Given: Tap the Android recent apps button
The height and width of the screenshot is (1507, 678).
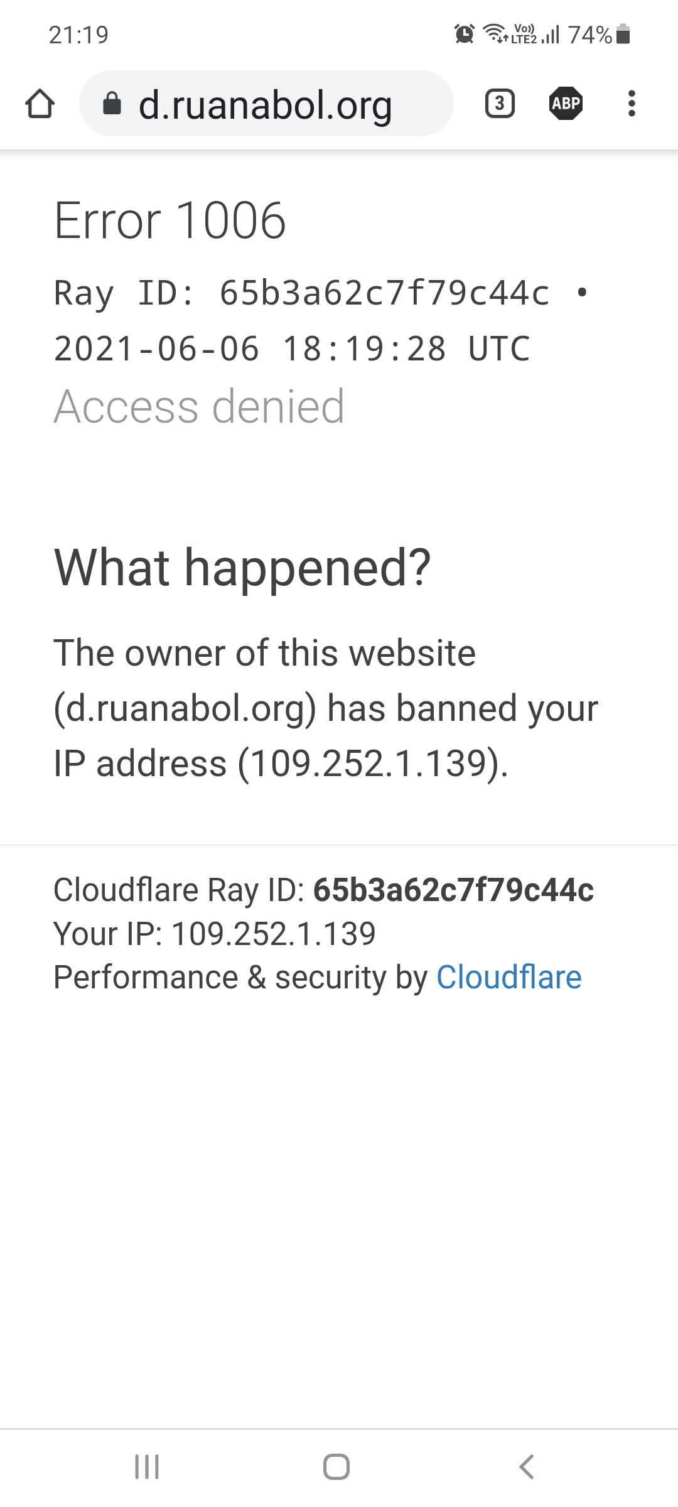Looking at the screenshot, I should 147,1467.
